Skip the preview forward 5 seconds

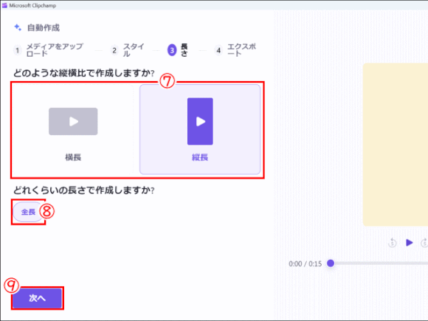pos(424,242)
